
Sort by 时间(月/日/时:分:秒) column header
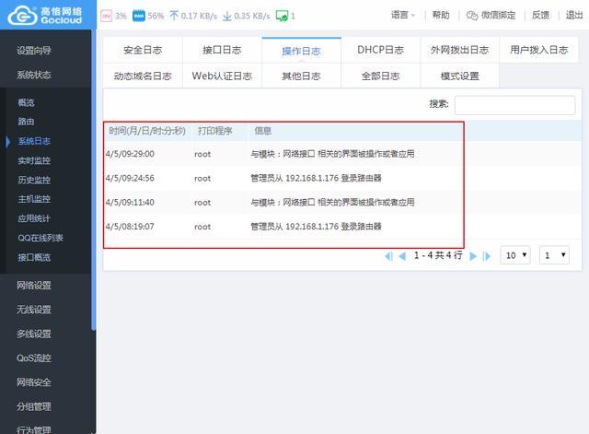(147, 131)
